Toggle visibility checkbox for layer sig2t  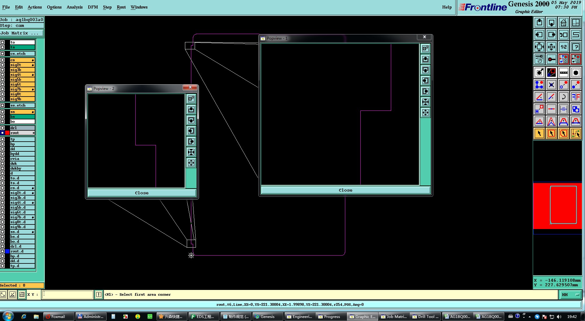pos(2,65)
